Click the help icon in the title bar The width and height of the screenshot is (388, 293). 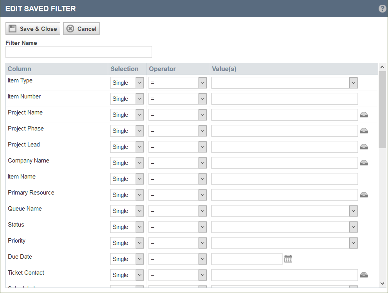point(382,8)
